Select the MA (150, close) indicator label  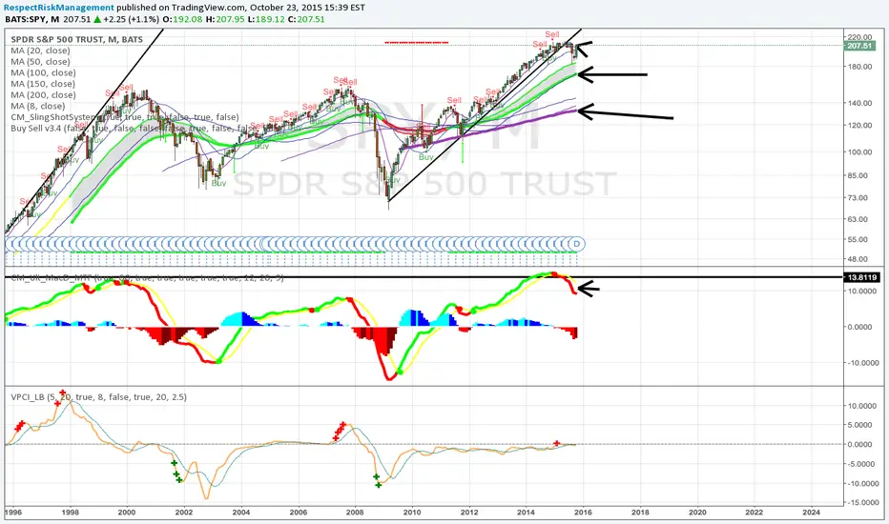click(x=43, y=84)
